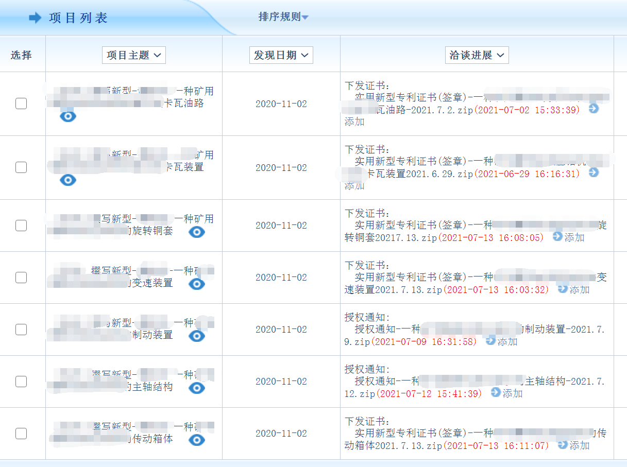Expand the 发现日期 column dropdown
The width and height of the screenshot is (627, 467).
pos(281,55)
